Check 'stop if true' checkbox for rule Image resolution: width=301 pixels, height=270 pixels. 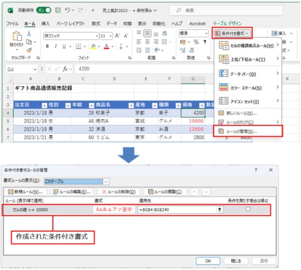248,209
